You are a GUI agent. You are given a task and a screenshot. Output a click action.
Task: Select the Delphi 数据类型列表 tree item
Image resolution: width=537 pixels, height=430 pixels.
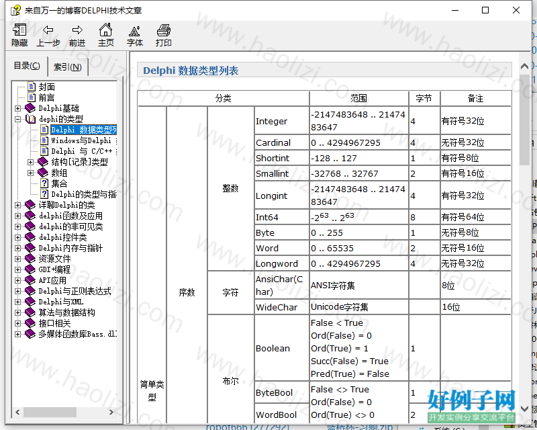click(84, 130)
